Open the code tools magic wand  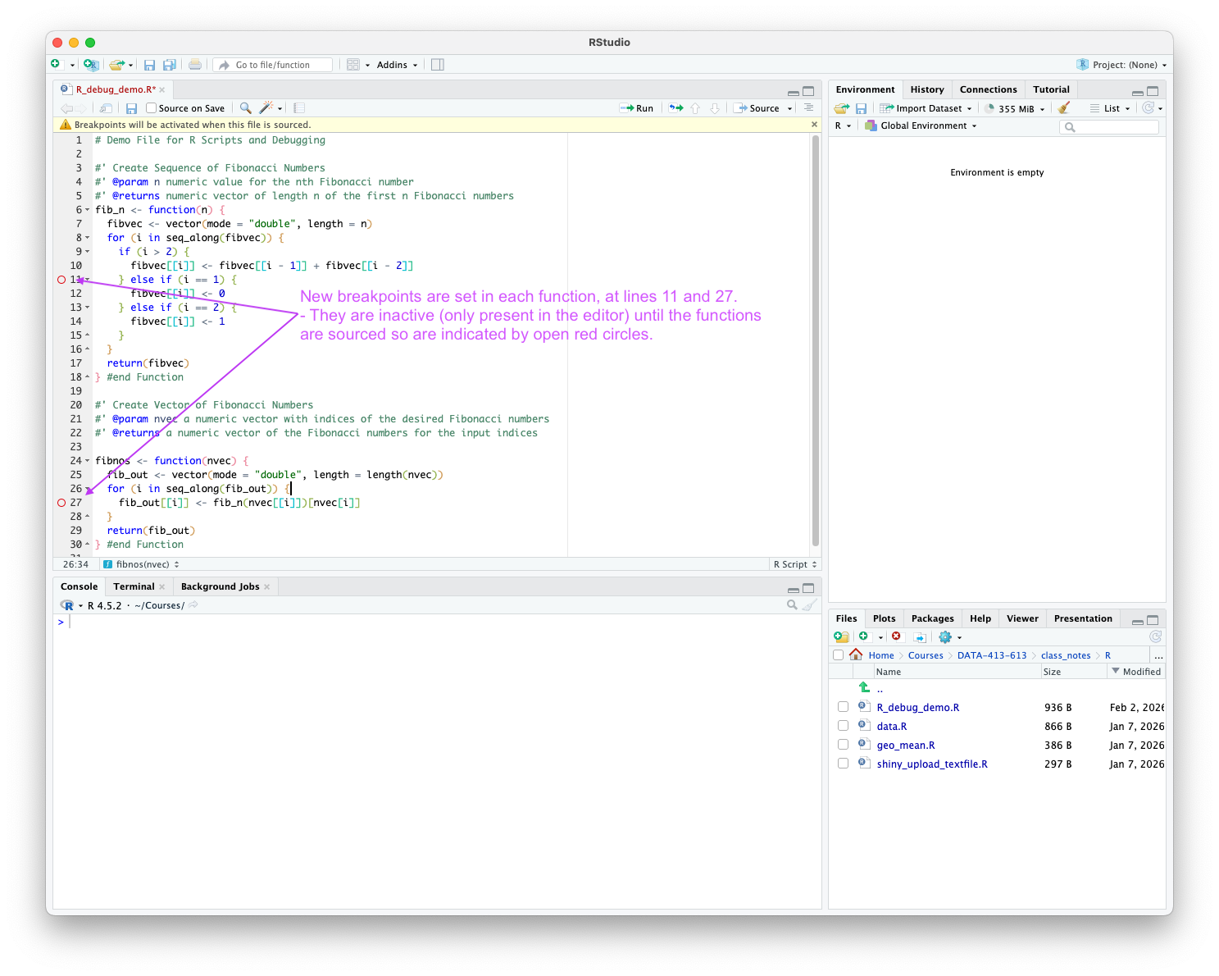click(x=266, y=108)
